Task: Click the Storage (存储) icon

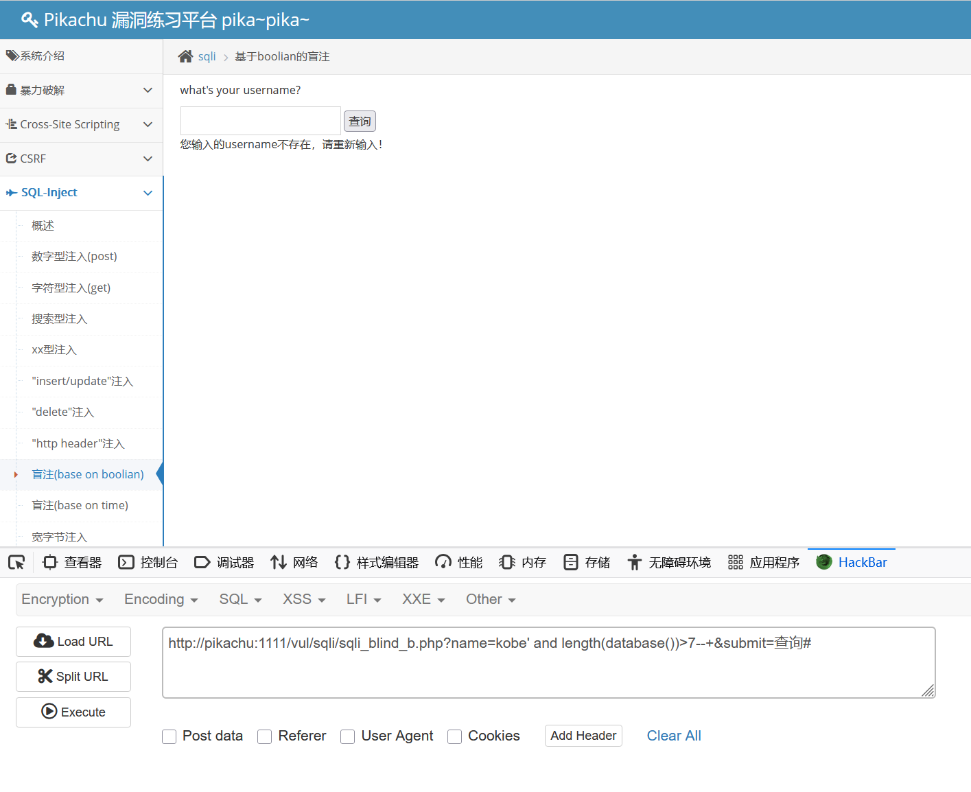Action: point(571,563)
